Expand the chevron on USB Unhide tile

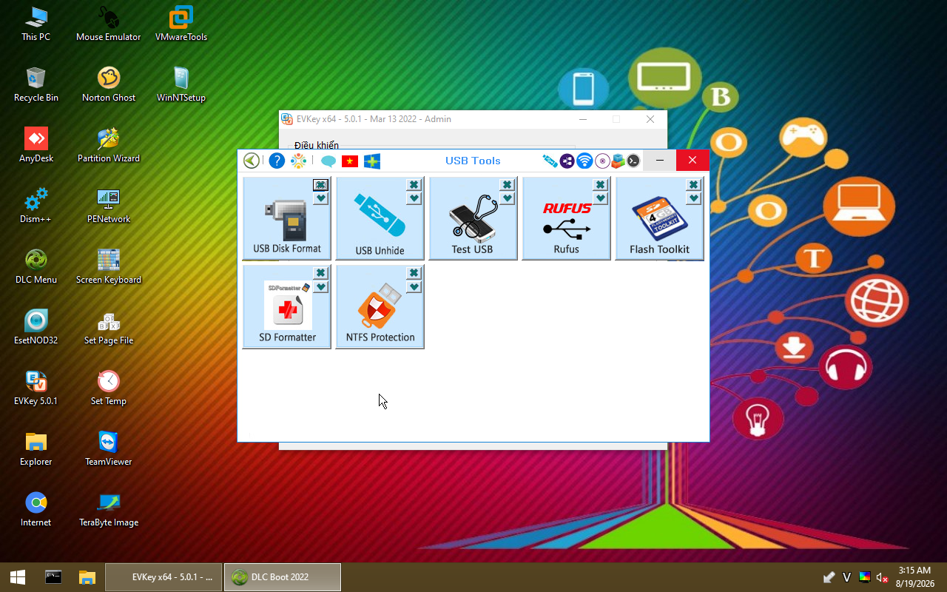[414, 198]
